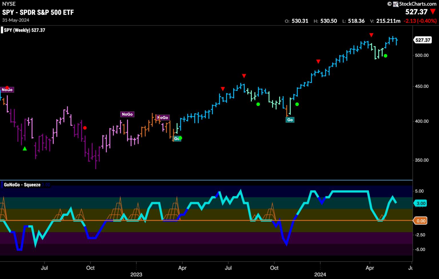Click the green up-triangle marker below the 2022 lows
Screen dimensions: 439x279
pos(25,148)
